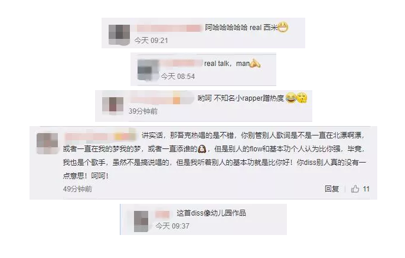The width and height of the screenshot is (405, 258).
Task: Click the like count number 11
Action: click(366, 189)
